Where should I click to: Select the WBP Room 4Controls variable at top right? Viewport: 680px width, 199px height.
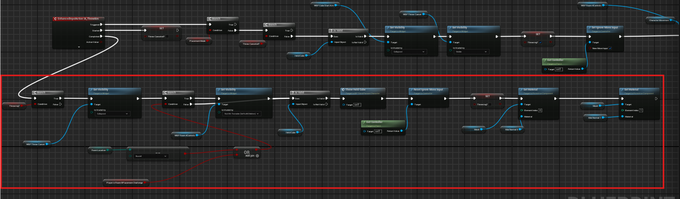tap(592, 6)
